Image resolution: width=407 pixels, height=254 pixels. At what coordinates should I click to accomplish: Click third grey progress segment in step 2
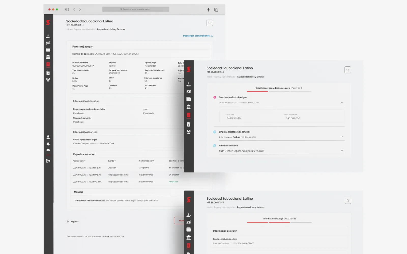click(301, 222)
